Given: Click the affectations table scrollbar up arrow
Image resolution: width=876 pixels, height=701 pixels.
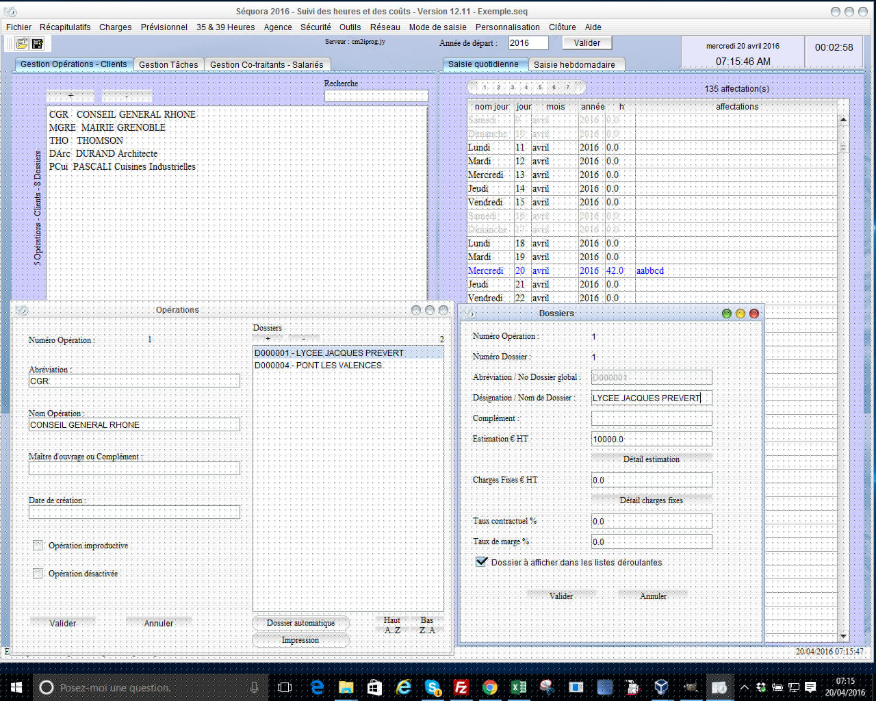Looking at the screenshot, I should tap(843, 120).
